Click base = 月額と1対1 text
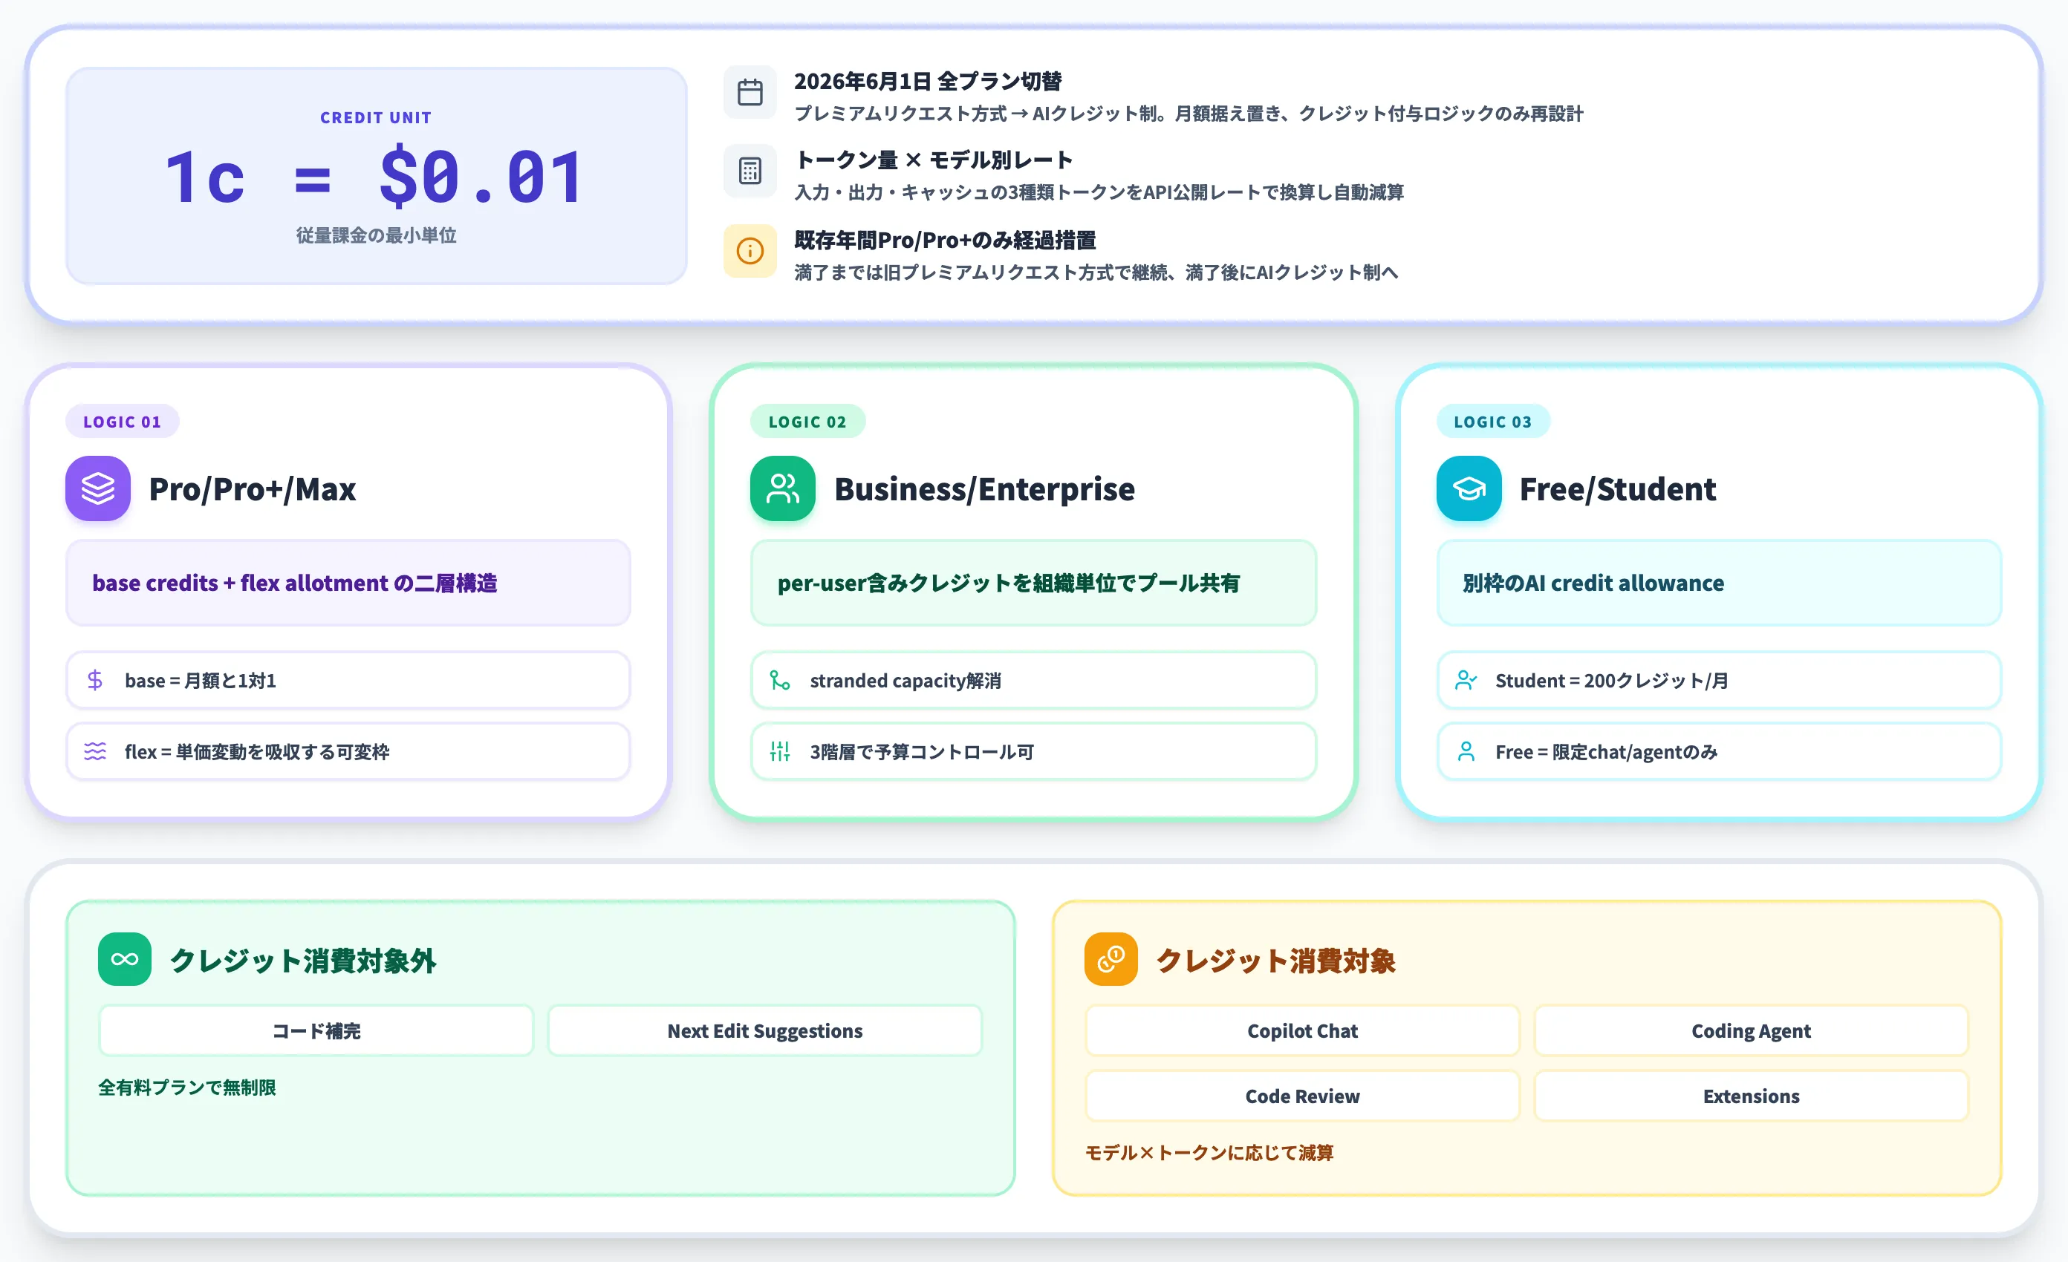This screenshot has height=1262, width=2068. [201, 680]
